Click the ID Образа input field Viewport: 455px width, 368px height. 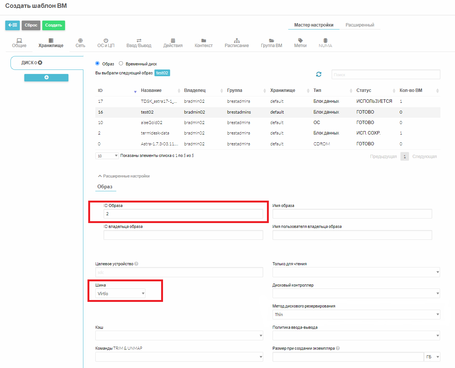pos(183,214)
